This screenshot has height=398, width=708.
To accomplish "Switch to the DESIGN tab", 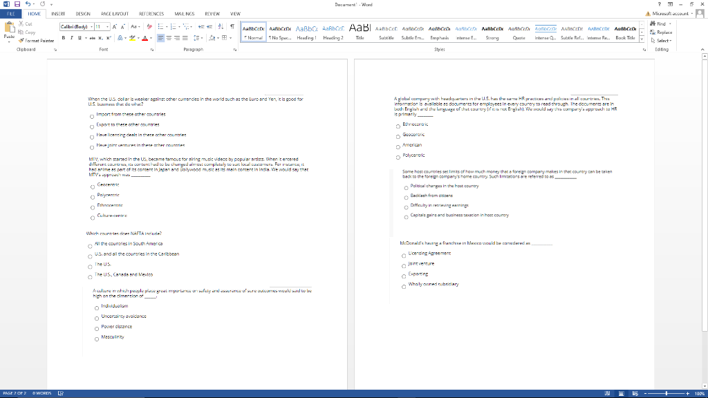I will click(x=83, y=14).
